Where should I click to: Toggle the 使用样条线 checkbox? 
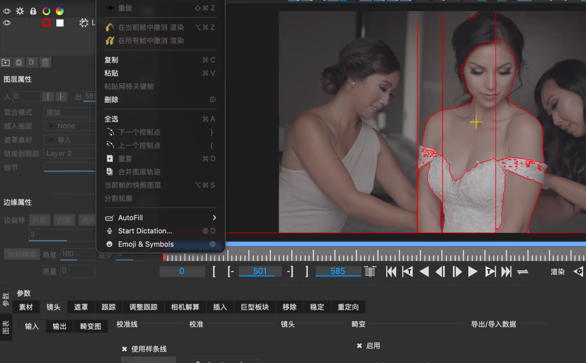124,349
